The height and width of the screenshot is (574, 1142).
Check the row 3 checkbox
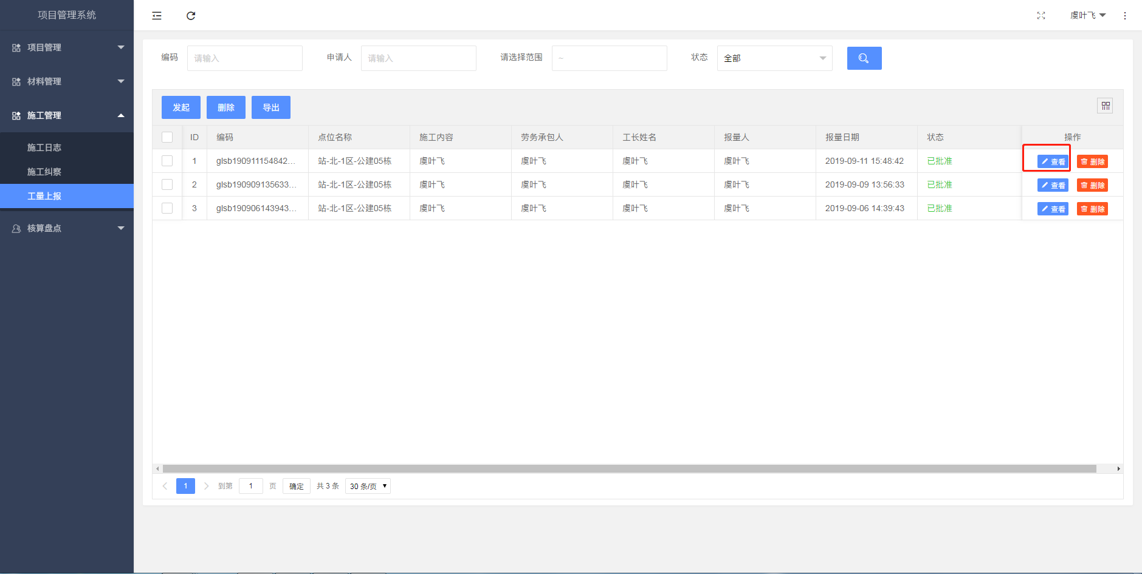(167, 208)
